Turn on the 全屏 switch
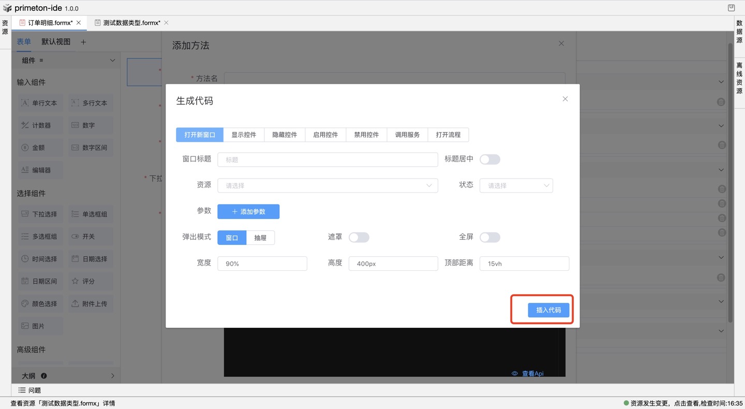 tap(489, 237)
